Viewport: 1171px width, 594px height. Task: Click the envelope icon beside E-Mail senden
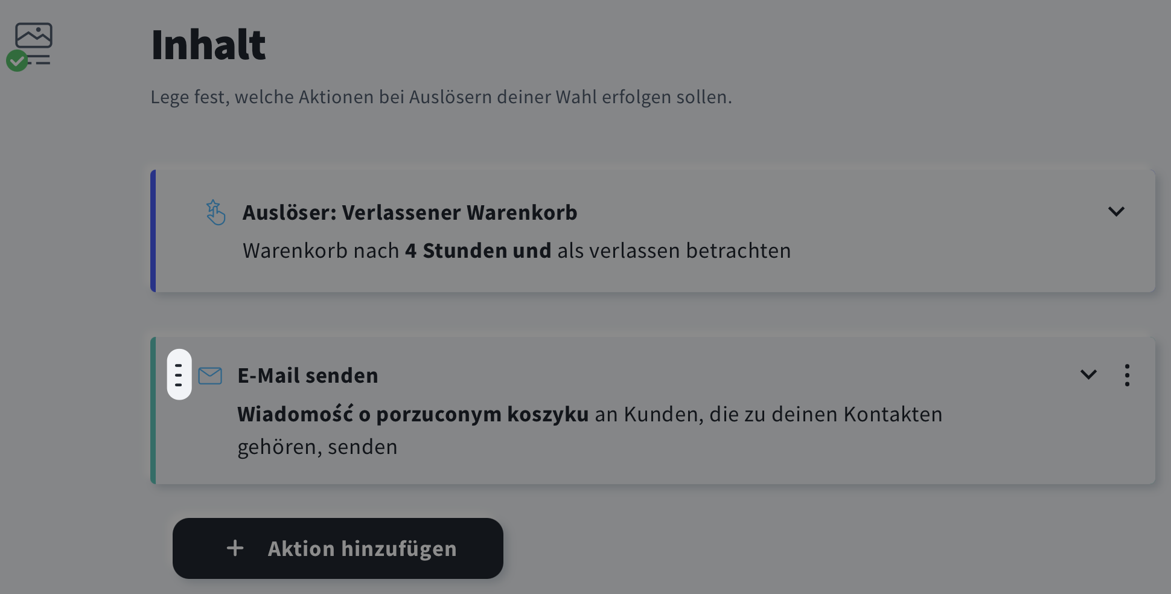tap(210, 375)
